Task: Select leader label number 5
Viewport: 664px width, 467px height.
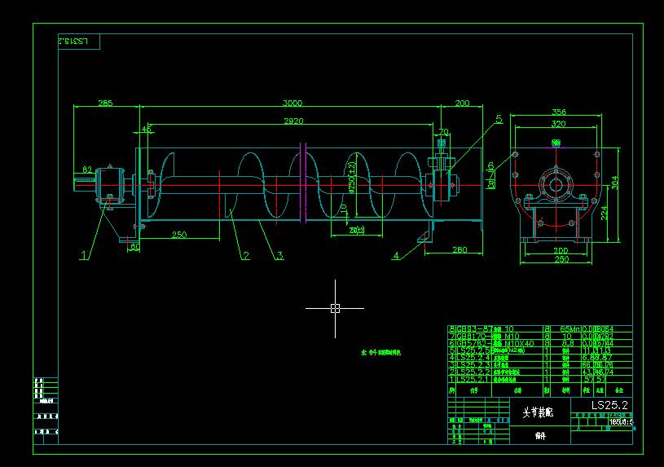Action: click(498, 119)
